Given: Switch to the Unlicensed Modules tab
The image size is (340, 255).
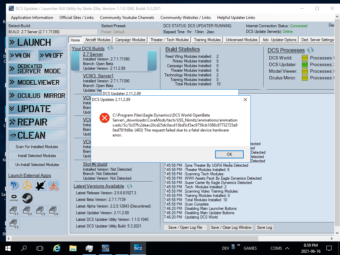Looking at the screenshot, I should click(x=242, y=40).
